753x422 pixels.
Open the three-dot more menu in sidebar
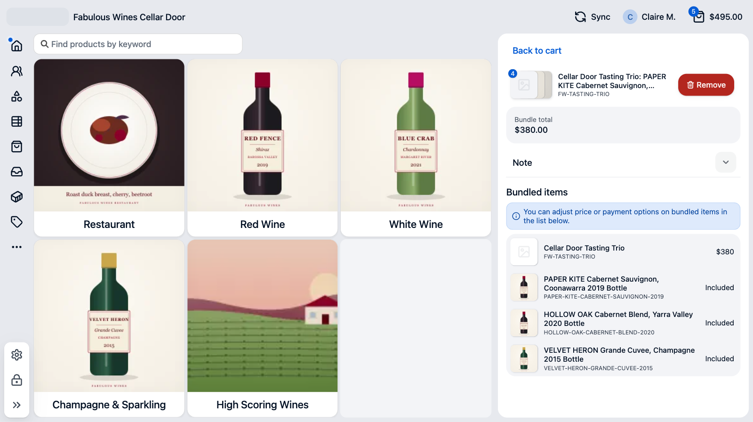16,247
